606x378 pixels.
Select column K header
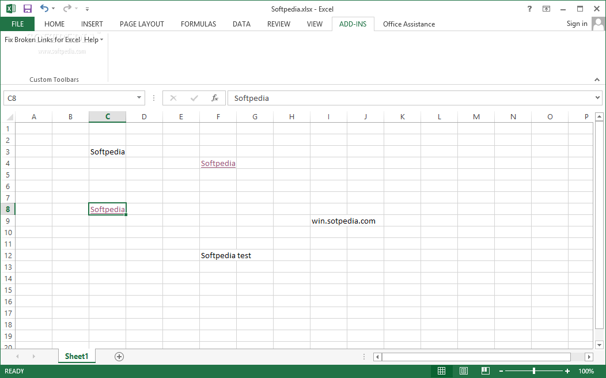point(402,117)
